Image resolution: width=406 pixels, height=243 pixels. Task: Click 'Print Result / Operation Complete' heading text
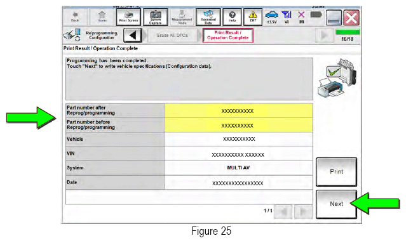[x=100, y=48]
